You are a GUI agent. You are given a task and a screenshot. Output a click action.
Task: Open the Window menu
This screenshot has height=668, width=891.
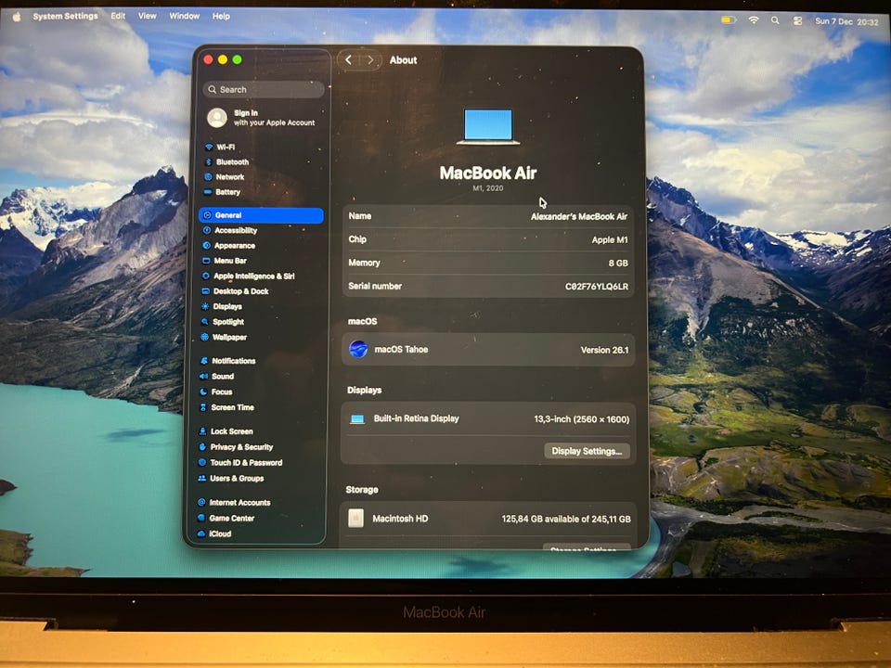185,16
